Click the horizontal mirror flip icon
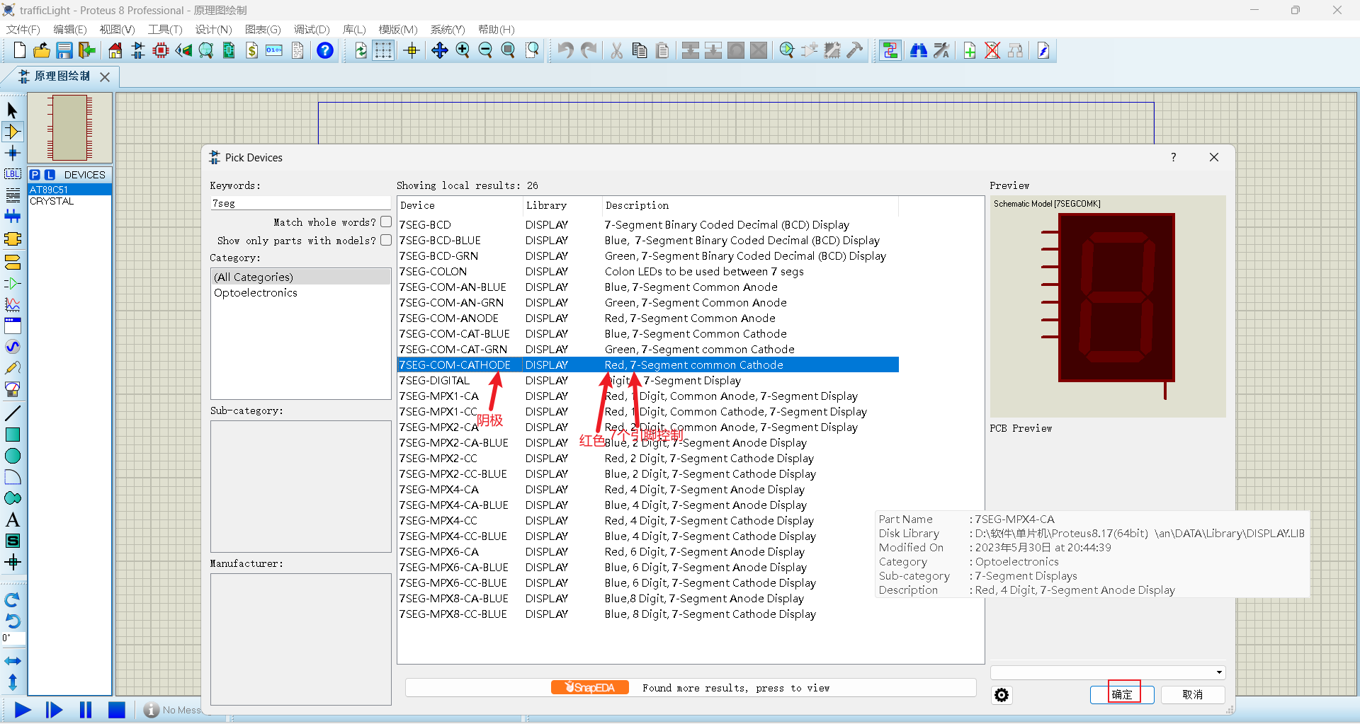1360x724 pixels. point(13,661)
